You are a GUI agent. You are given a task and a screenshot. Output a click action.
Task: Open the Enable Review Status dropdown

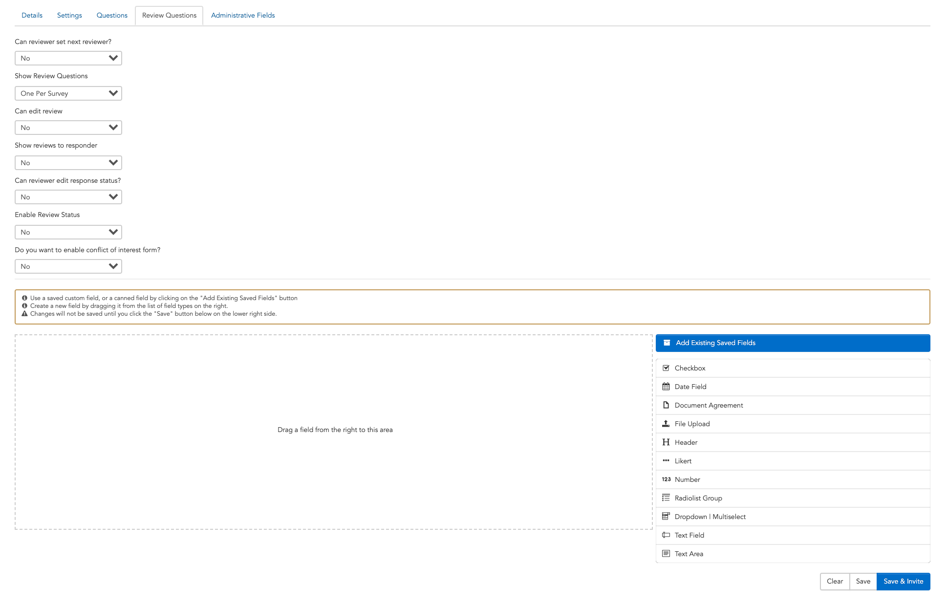click(68, 232)
